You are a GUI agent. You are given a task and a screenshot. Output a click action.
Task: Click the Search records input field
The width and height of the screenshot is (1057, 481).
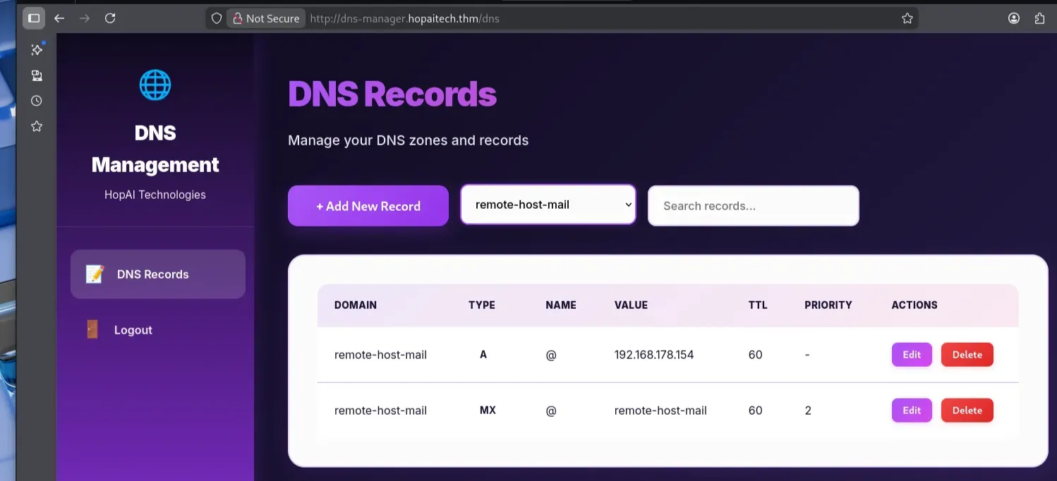(753, 206)
